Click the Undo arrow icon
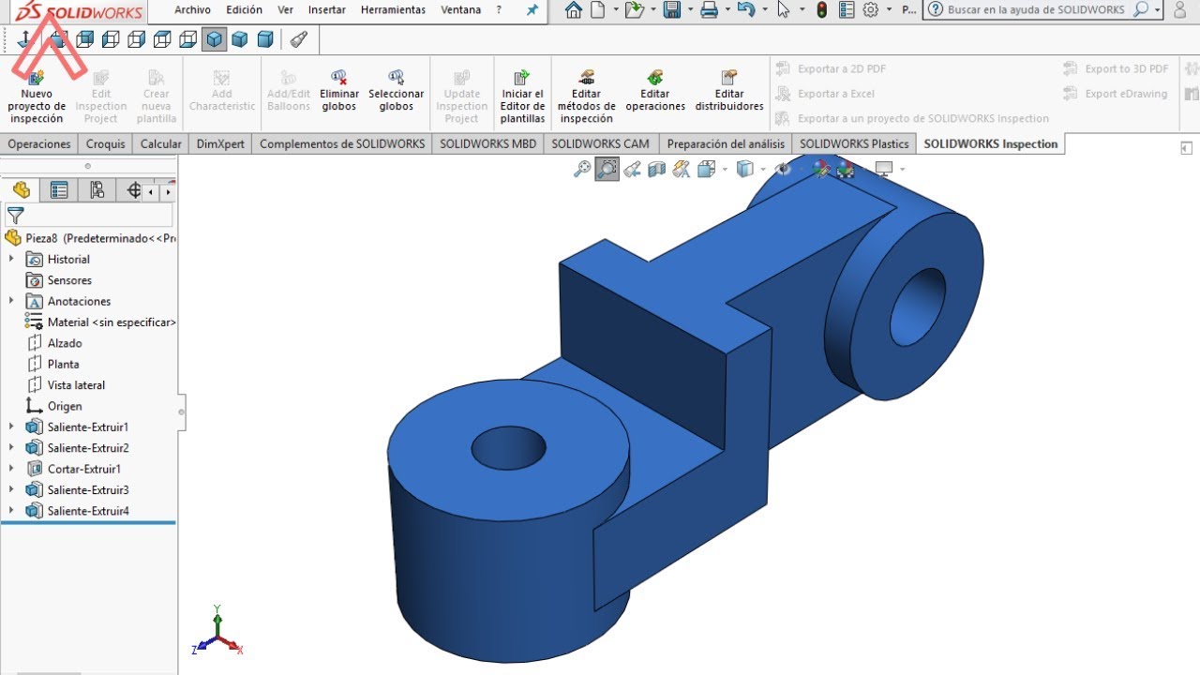1200x675 pixels. [746, 10]
